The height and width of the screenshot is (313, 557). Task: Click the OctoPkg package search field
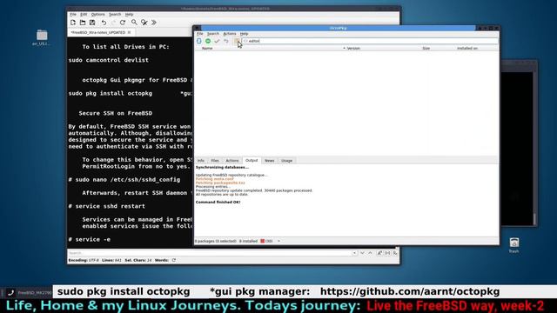(369, 41)
